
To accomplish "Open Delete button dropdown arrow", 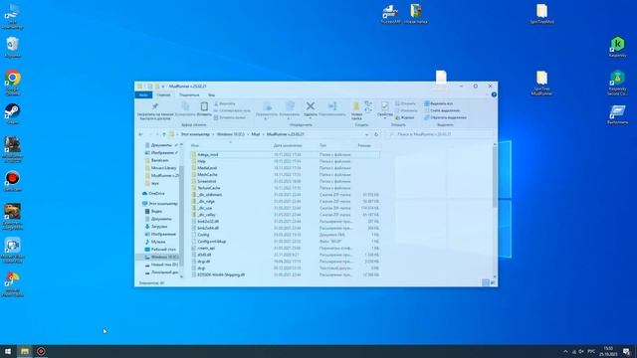I will [x=311, y=119].
